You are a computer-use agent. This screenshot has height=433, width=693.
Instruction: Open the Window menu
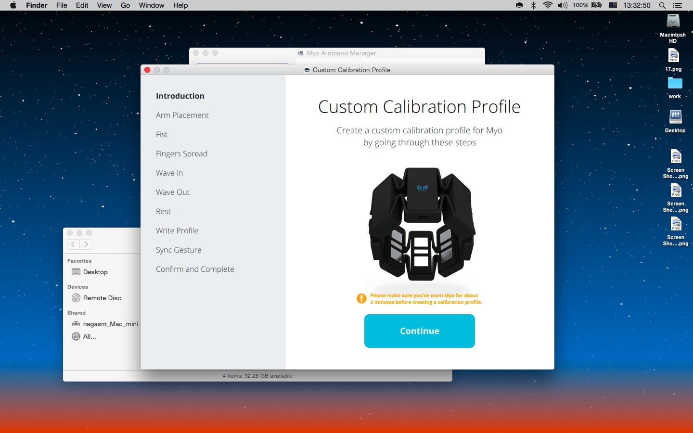pos(152,5)
